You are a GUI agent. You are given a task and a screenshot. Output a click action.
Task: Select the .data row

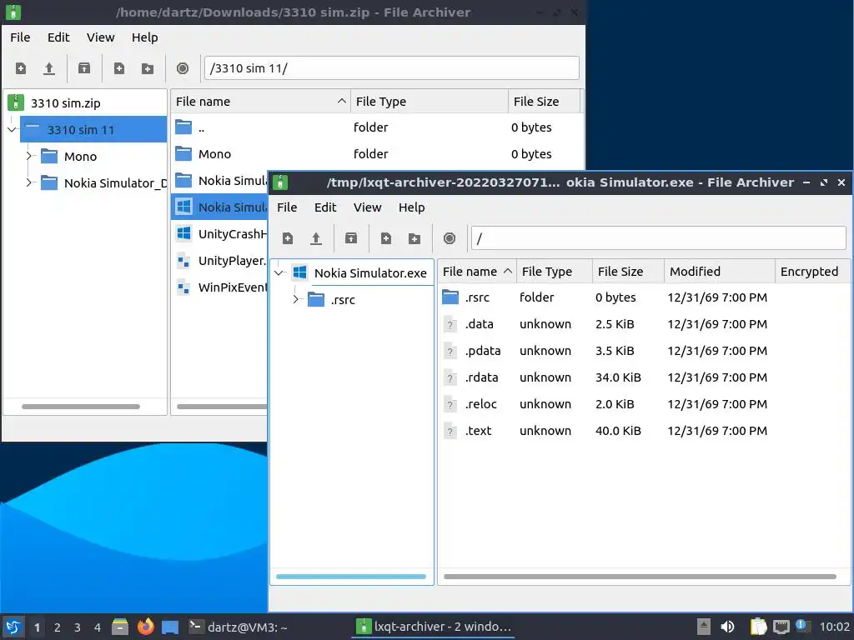pos(644,324)
